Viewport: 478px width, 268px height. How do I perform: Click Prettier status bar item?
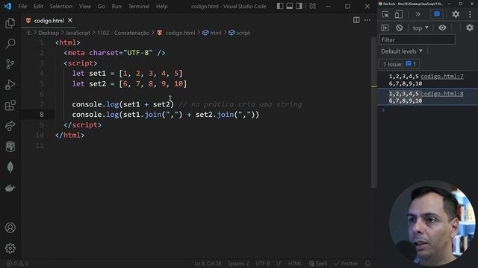[346, 264]
